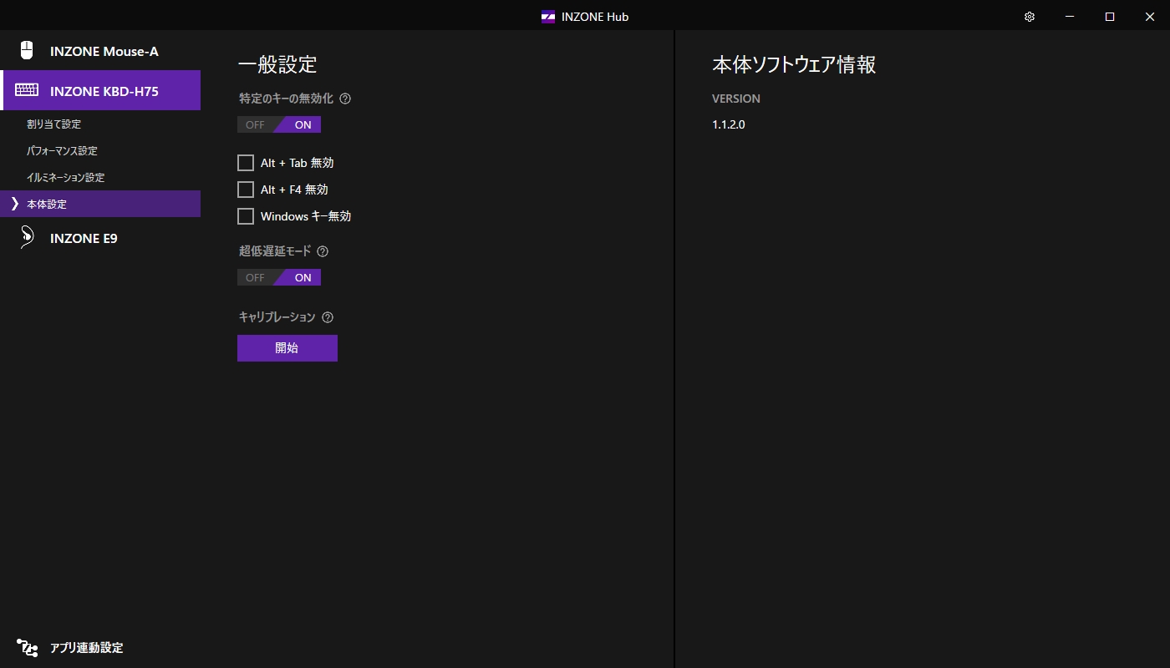Click 開始 to start calibration
Screen dimensions: 1170x668
(287, 348)
